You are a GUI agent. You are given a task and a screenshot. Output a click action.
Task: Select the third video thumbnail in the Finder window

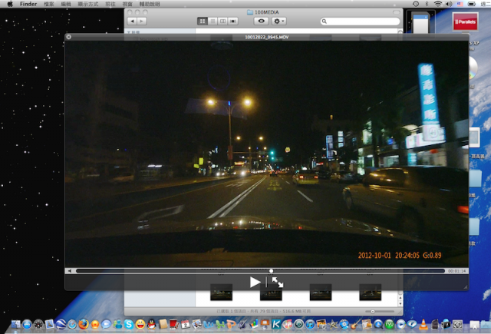pos(321,292)
